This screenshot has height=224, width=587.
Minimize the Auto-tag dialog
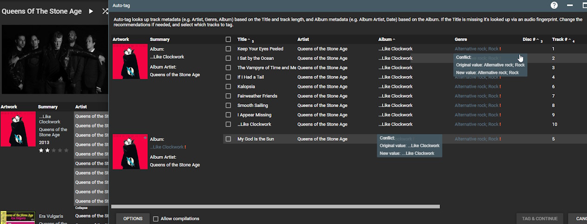tap(570, 6)
